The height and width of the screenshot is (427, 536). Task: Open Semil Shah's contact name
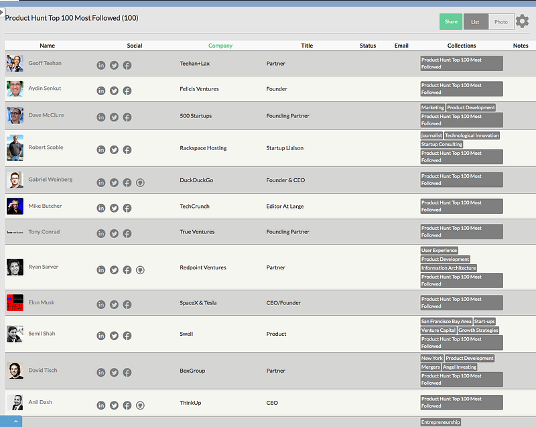tap(42, 334)
